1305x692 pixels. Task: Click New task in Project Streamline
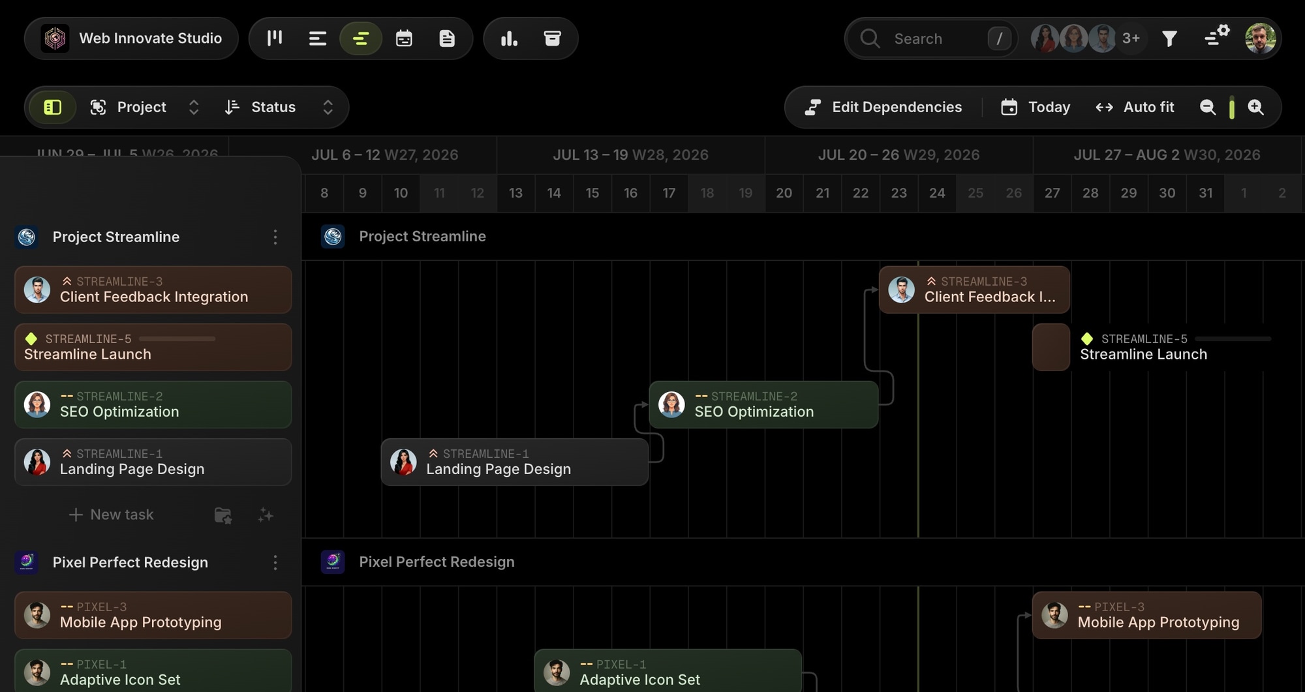tap(112, 515)
